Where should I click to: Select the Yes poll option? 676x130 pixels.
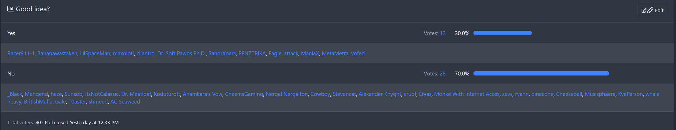click(x=11, y=33)
